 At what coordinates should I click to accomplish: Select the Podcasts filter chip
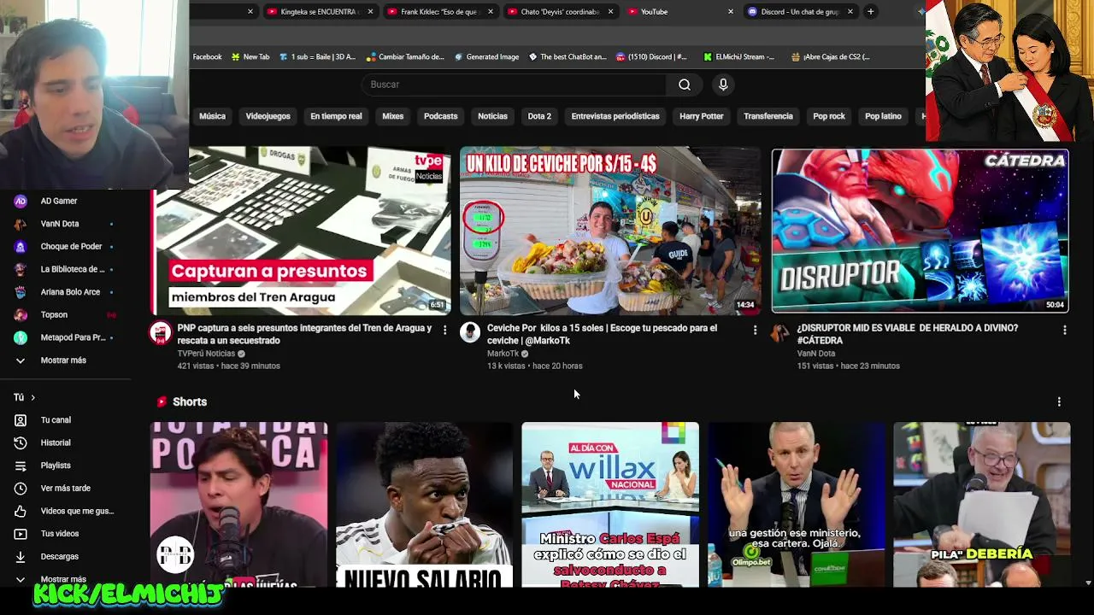click(x=441, y=116)
